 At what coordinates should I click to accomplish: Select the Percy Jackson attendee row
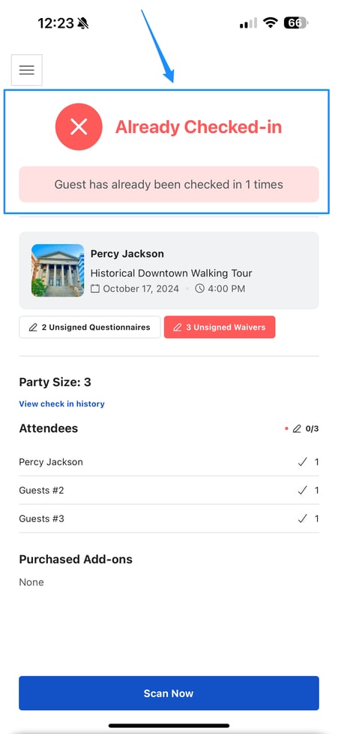pos(169,462)
